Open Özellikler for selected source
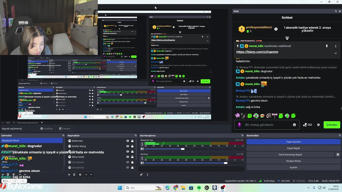The image size is (342, 192). (47, 129)
